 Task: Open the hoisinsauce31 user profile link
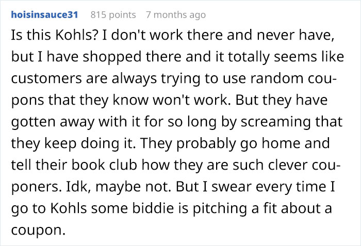45,15
